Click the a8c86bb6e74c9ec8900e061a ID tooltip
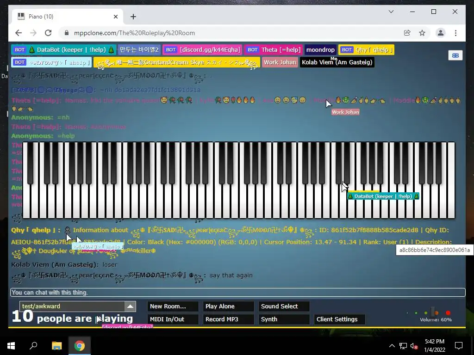Image resolution: width=474 pixels, height=355 pixels. coord(434,250)
